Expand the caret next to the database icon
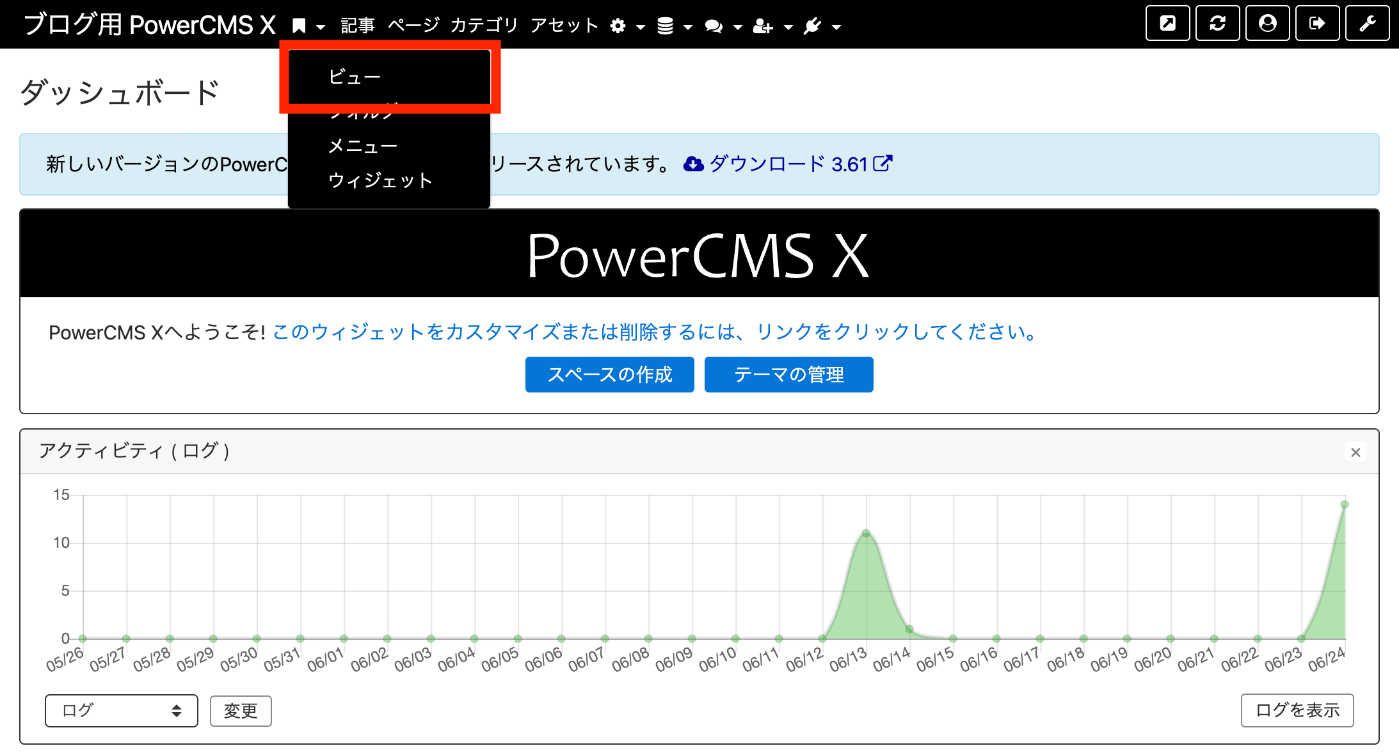Screen dimensions: 1399x753 click(688, 27)
